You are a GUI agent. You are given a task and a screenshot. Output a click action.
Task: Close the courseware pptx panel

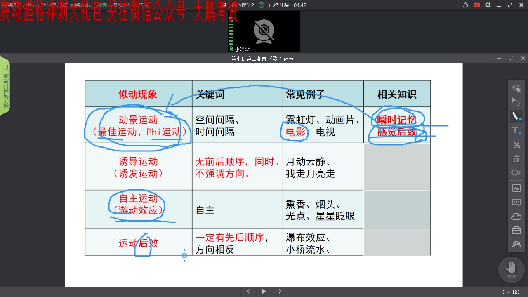(523, 59)
